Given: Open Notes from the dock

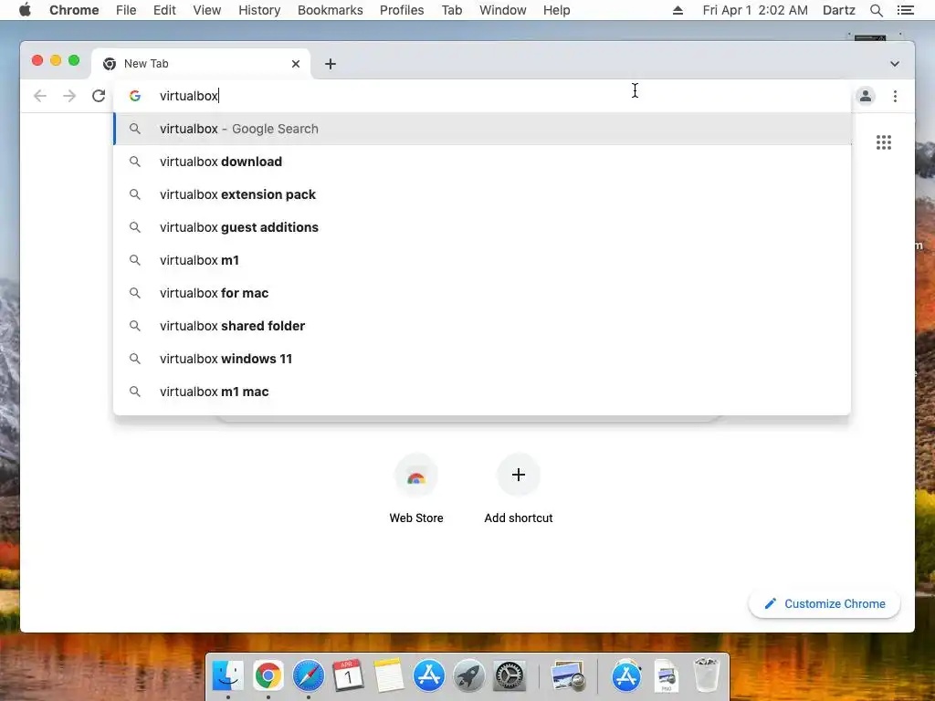Looking at the screenshot, I should coord(389,675).
